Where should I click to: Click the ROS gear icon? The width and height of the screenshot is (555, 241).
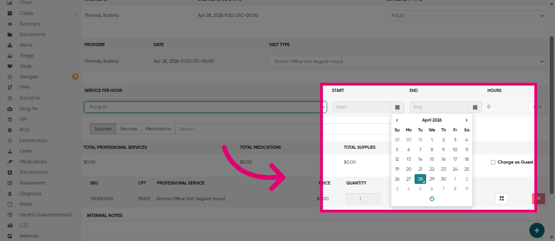click(x=10, y=130)
